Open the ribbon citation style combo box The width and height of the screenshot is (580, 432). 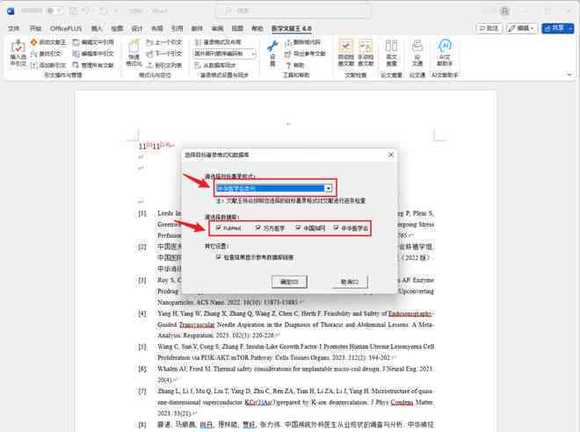point(224,54)
